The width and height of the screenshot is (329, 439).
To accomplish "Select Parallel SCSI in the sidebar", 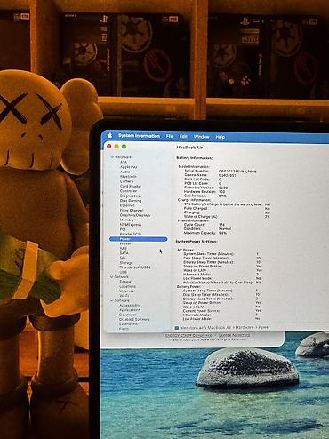I will [x=131, y=234].
